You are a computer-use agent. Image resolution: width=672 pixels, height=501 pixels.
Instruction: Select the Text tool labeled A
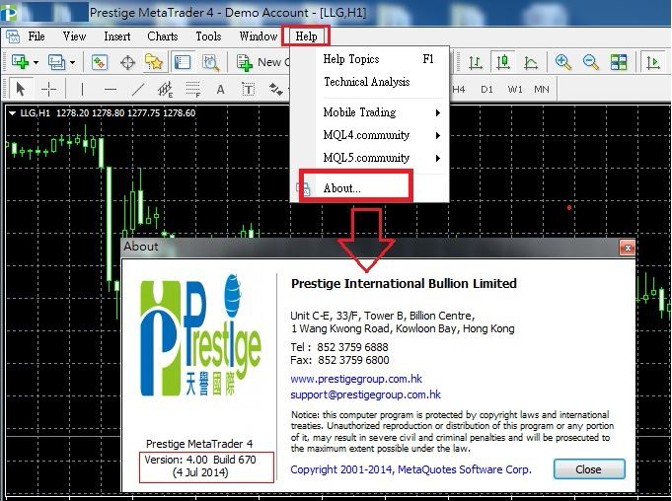220,89
